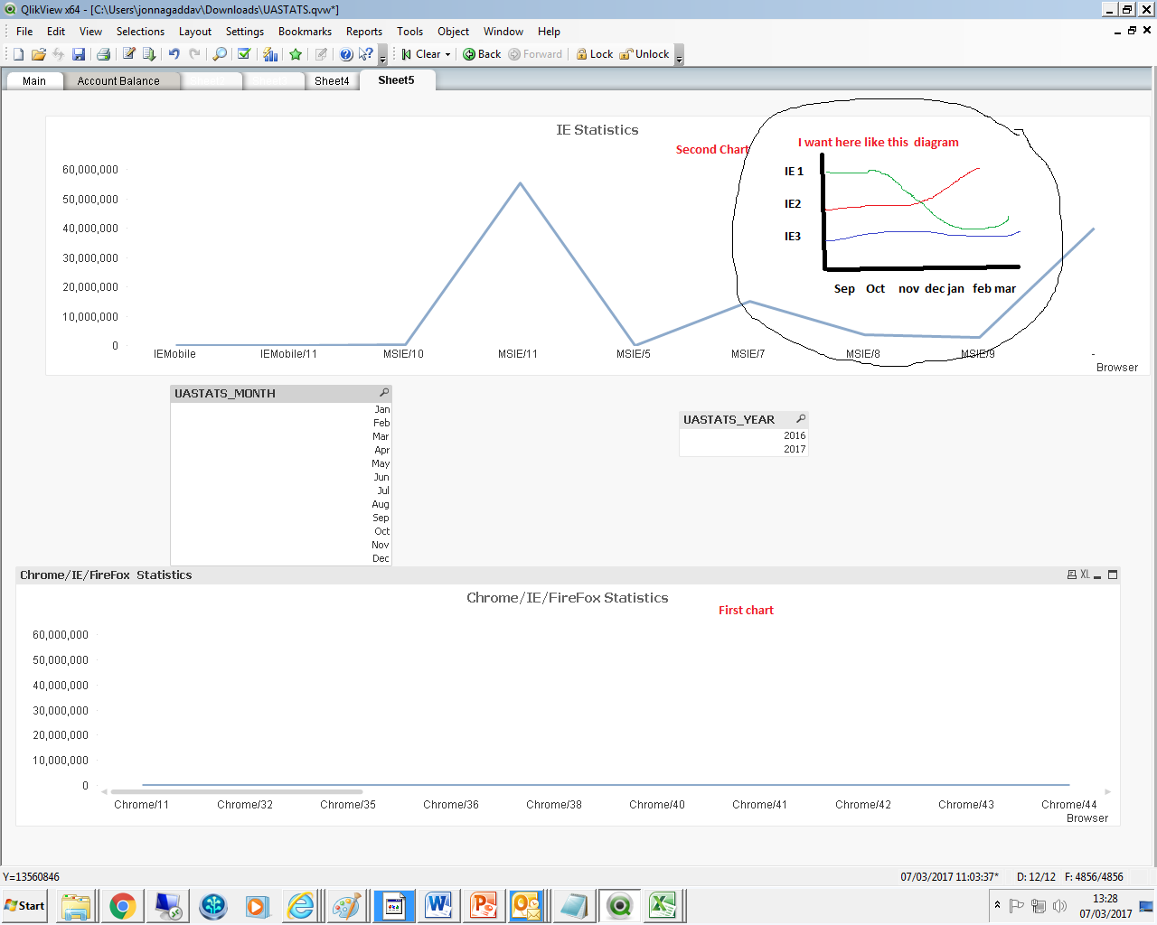Click the Chrome/40 label on the chart axis
The width and height of the screenshot is (1157, 925).
[x=657, y=805]
